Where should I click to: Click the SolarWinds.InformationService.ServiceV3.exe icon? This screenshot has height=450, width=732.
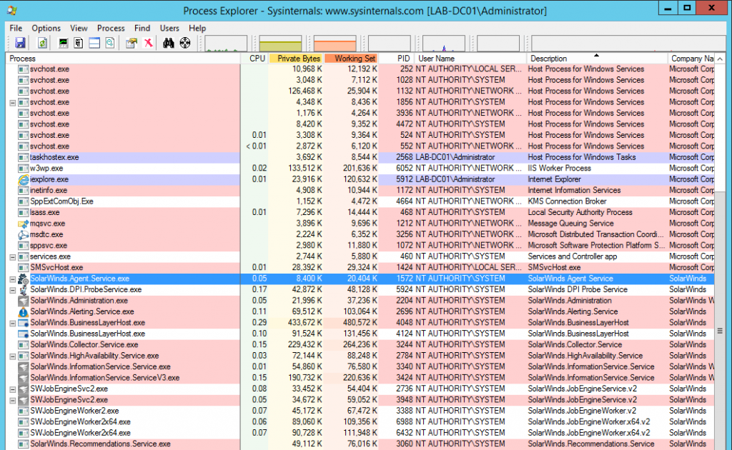[24, 378]
